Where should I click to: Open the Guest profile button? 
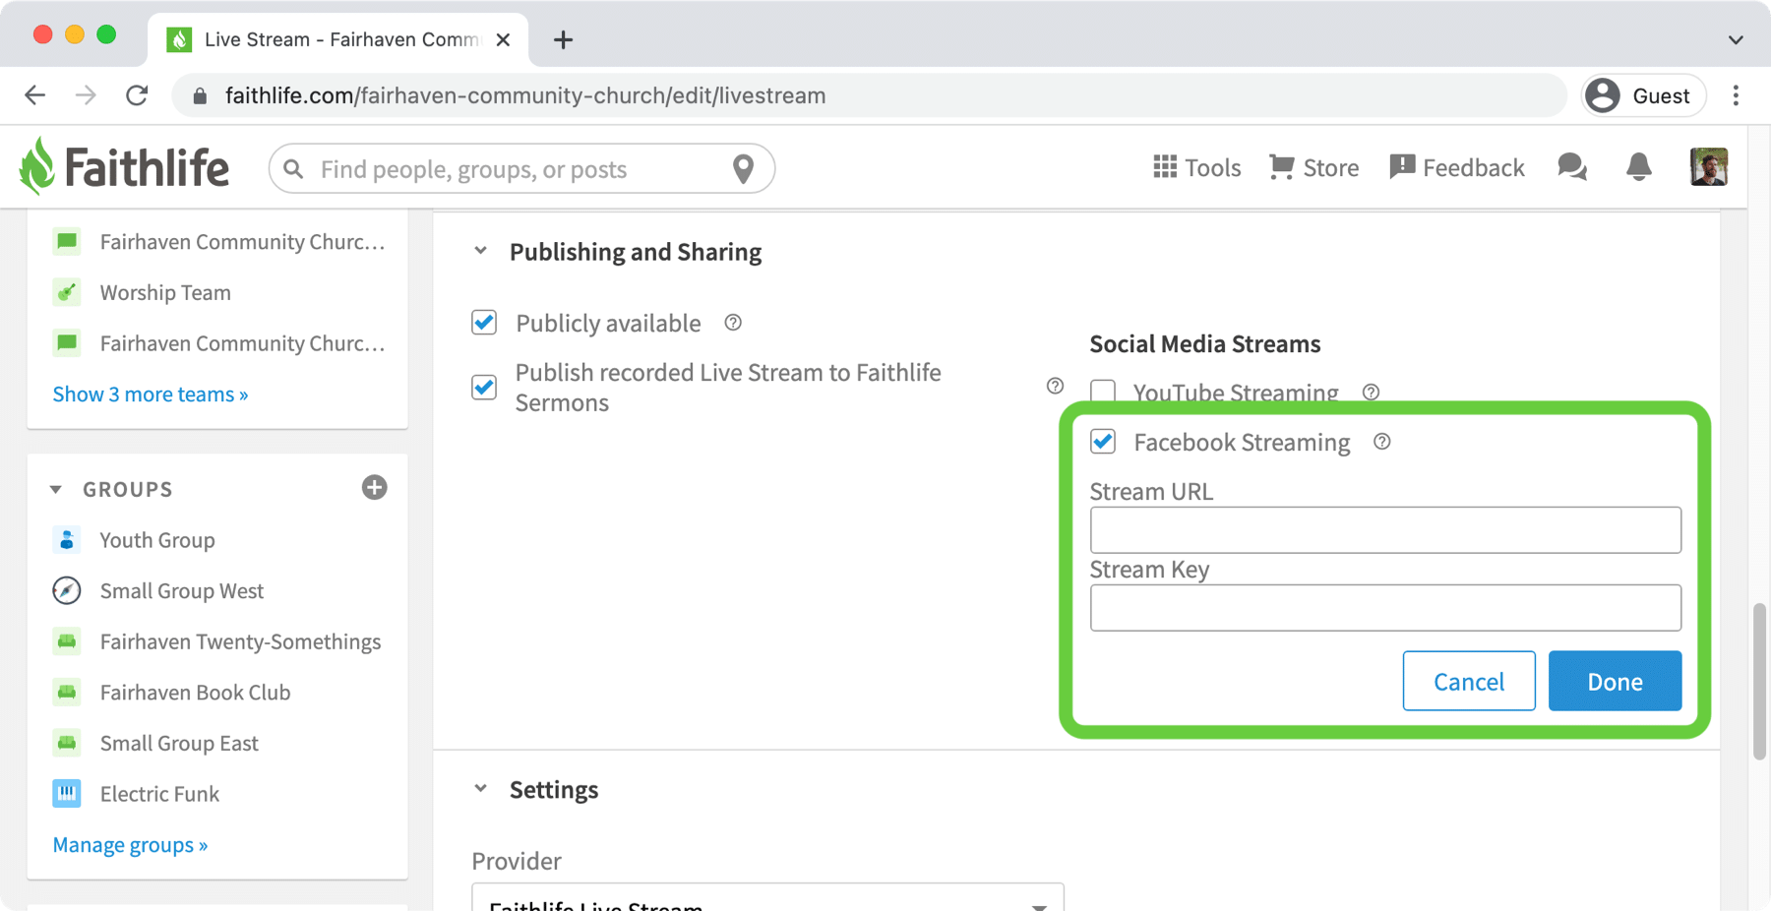pyautogui.click(x=1643, y=95)
